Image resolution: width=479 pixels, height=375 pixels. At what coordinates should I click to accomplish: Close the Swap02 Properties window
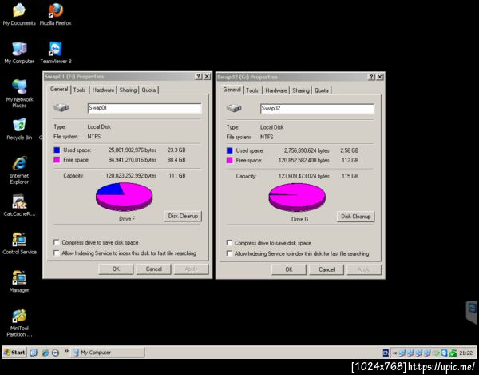[380, 77]
